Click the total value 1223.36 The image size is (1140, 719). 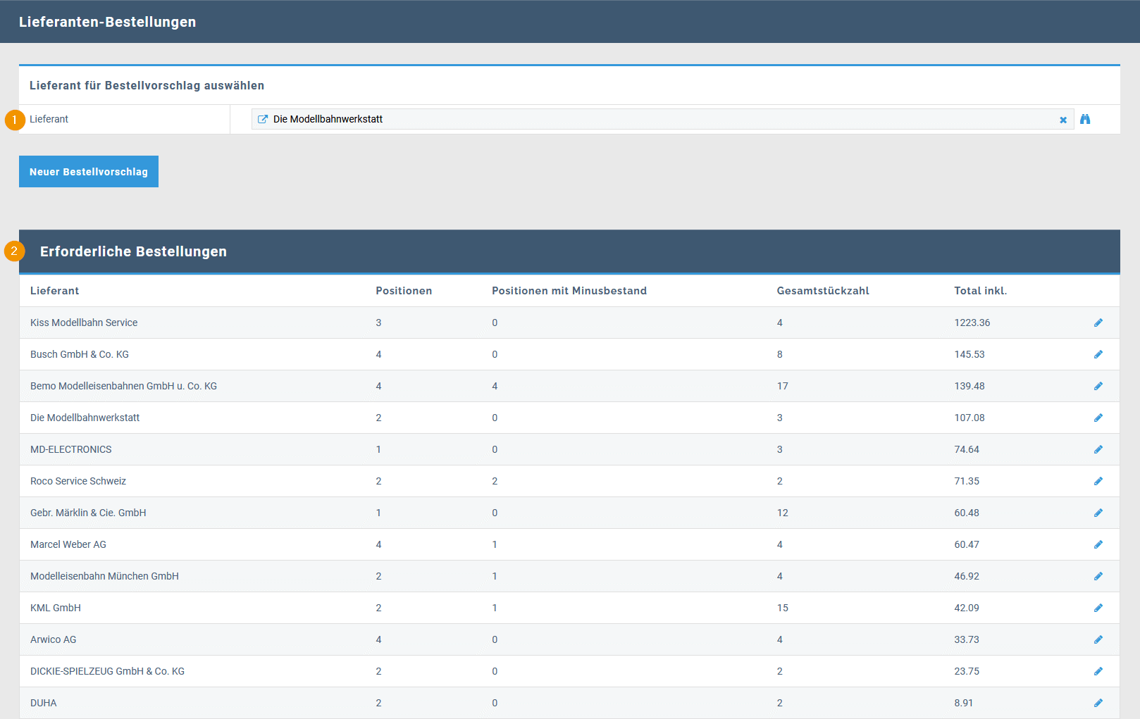[x=972, y=323]
